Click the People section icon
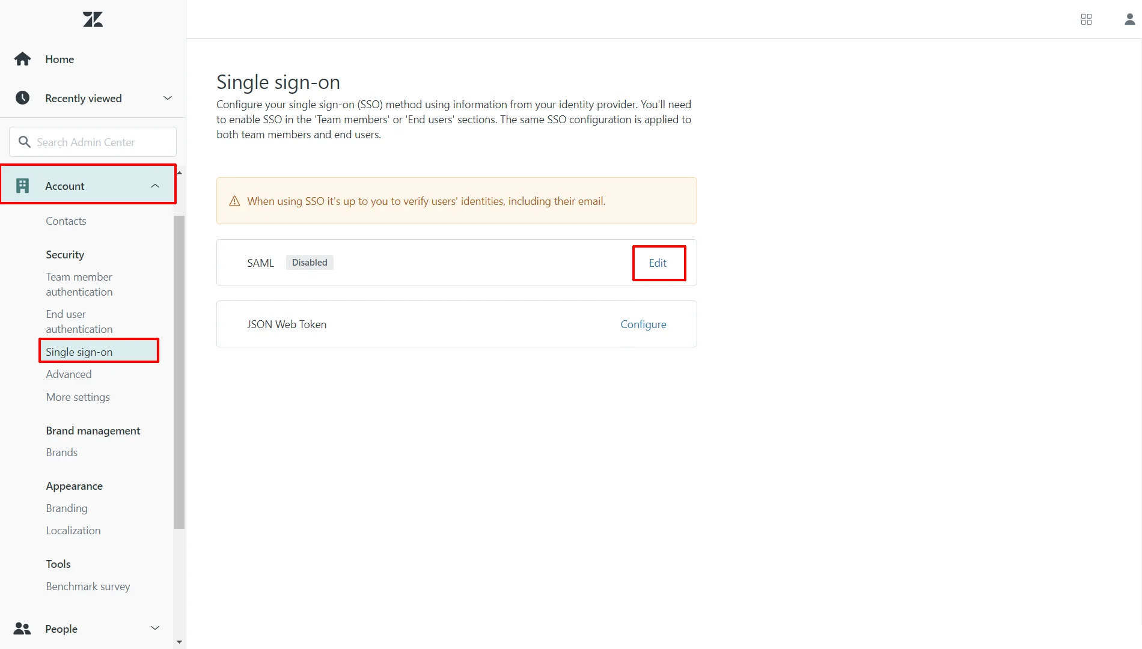This screenshot has height=649, width=1142. (x=22, y=629)
